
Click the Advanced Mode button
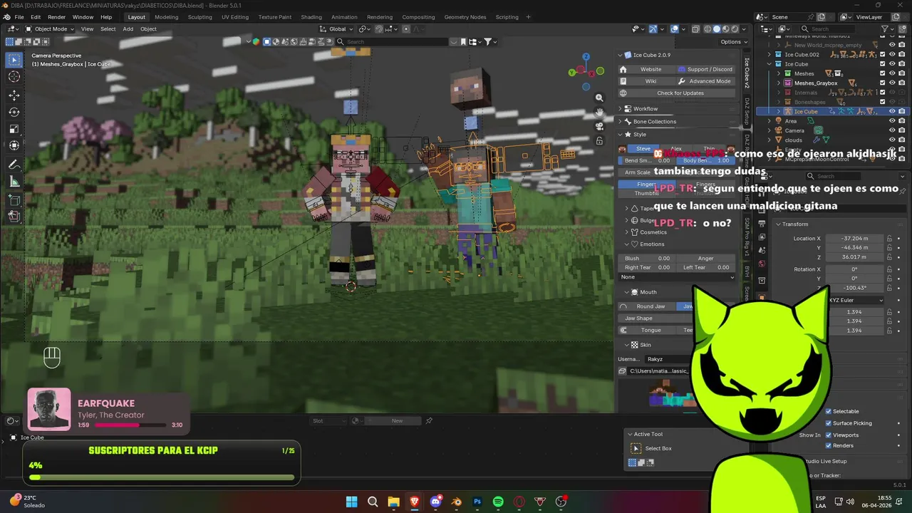coord(705,81)
